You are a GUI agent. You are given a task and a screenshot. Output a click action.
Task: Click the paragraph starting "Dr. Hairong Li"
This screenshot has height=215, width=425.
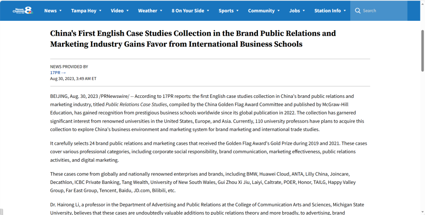[207, 209]
